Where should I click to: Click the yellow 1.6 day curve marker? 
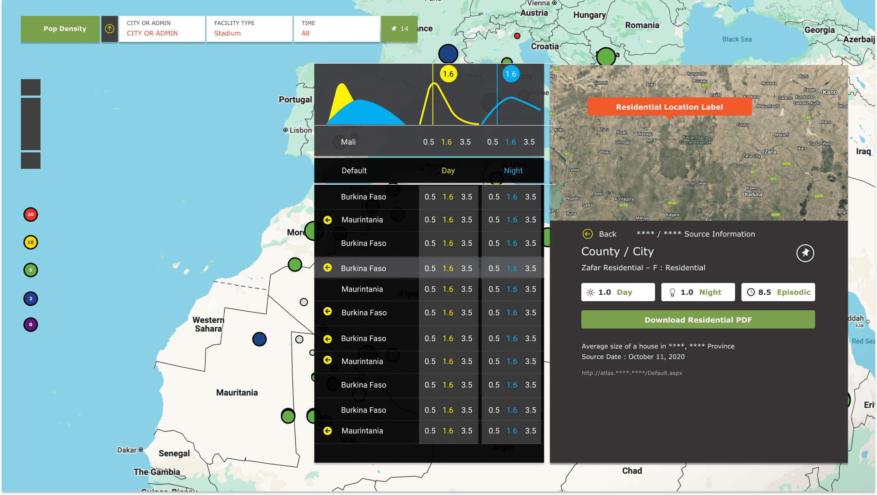(x=448, y=74)
